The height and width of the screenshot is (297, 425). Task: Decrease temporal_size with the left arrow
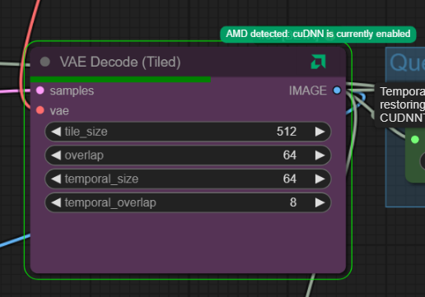[x=56, y=179]
